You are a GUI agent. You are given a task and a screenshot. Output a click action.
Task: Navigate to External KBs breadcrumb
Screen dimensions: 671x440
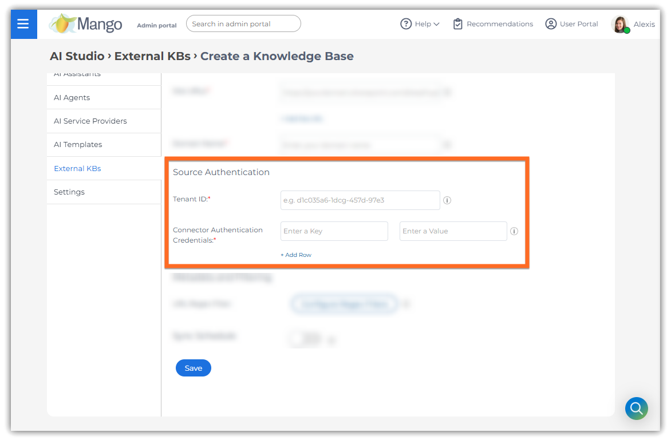pyautogui.click(x=152, y=56)
